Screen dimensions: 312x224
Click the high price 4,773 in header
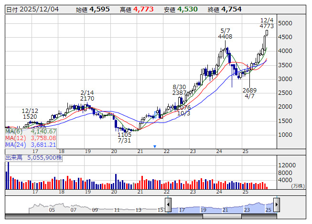(x=143, y=10)
